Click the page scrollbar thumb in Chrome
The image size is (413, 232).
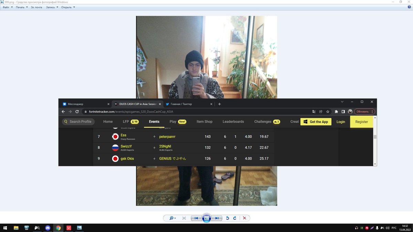pyautogui.click(x=375, y=137)
